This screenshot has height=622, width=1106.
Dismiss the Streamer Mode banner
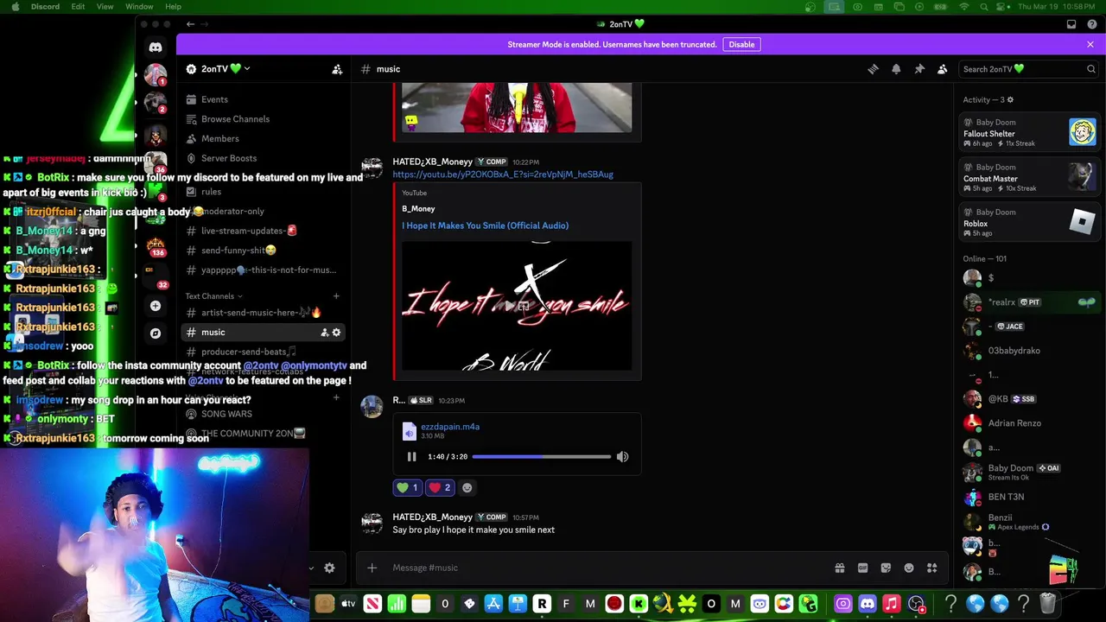click(1090, 44)
